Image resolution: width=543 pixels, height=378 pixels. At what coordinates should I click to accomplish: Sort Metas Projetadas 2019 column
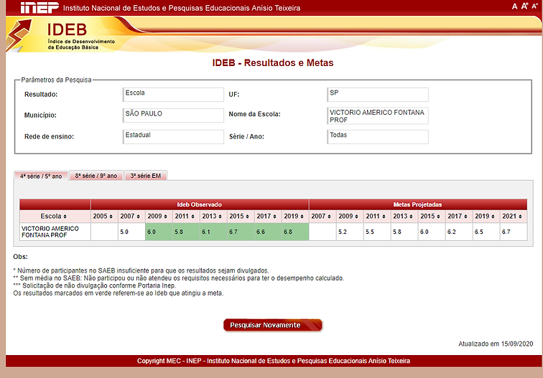click(x=493, y=217)
